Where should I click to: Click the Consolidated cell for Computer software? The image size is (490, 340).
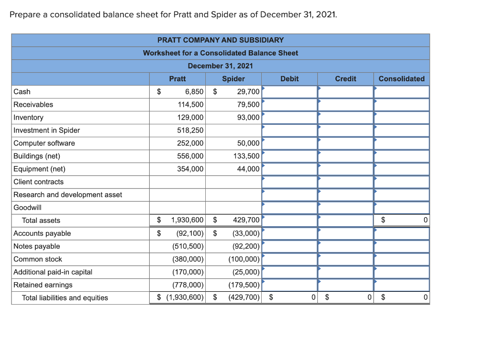(x=401, y=143)
